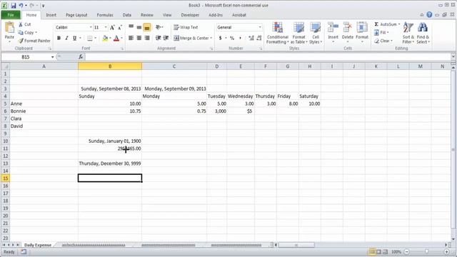The height and width of the screenshot is (257, 457).
Task: Click the Format Painter brush
Action: tap(21, 41)
